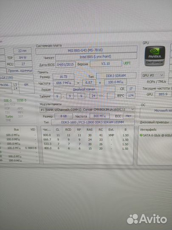Screen dimensions: 172x230
Task: Click memory mode field Двойной канал
Action: point(84,89)
